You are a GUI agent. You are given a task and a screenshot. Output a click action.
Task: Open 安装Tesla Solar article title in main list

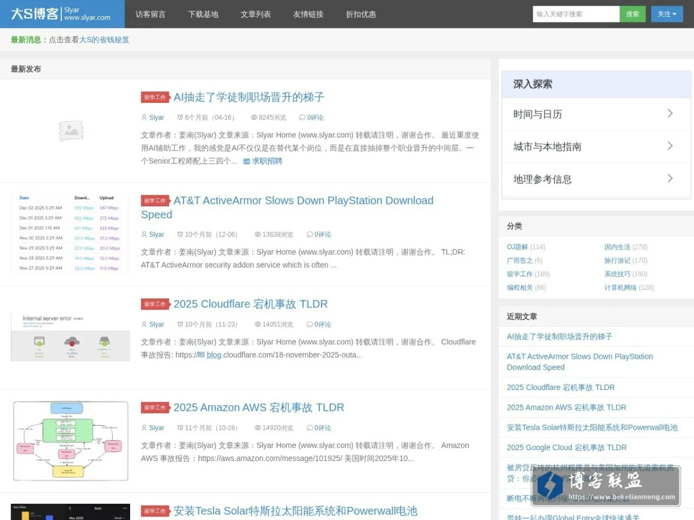pyautogui.click(x=295, y=511)
